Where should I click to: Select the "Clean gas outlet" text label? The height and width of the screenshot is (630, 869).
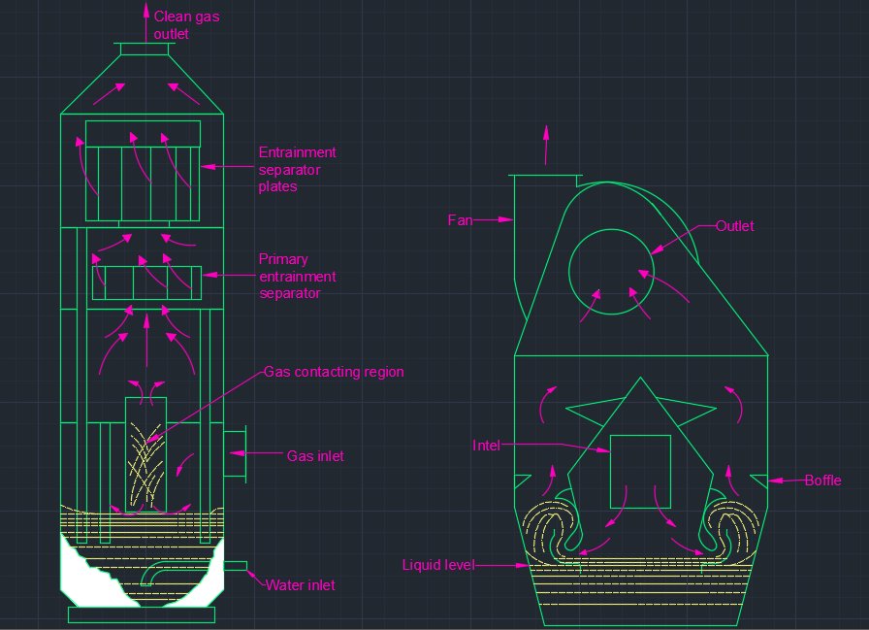click(187, 25)
